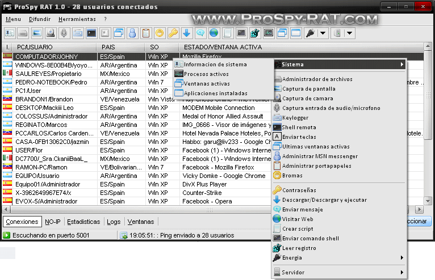The height and width of the screenshot is (280, 435).
Task: Click the send keys toolbar icon
Action: [x=105, y=33]
